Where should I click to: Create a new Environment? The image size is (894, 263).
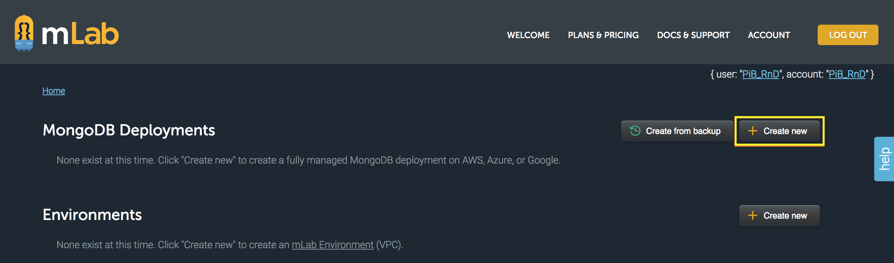click(x=780, y=216)
